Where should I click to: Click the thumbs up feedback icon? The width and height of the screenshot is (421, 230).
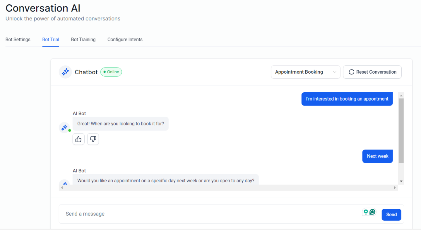point(78,139)
